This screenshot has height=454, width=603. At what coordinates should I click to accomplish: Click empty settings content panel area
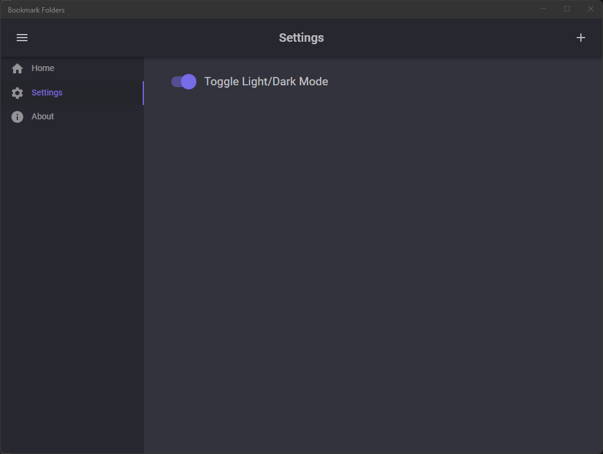(373, 269)
